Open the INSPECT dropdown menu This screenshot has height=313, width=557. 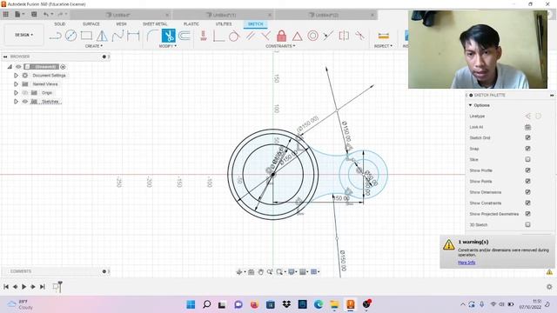coord(383,46)
